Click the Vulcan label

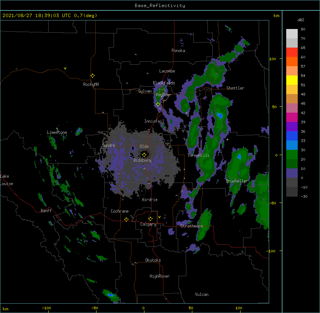(202, 294)
